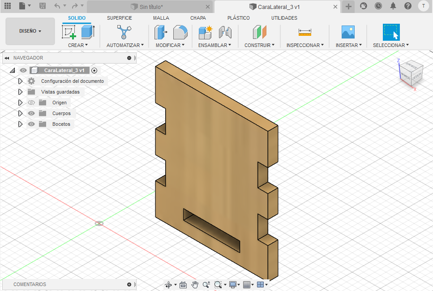
Task: Open the notifications bell
Action: click(x=393, y=6)
